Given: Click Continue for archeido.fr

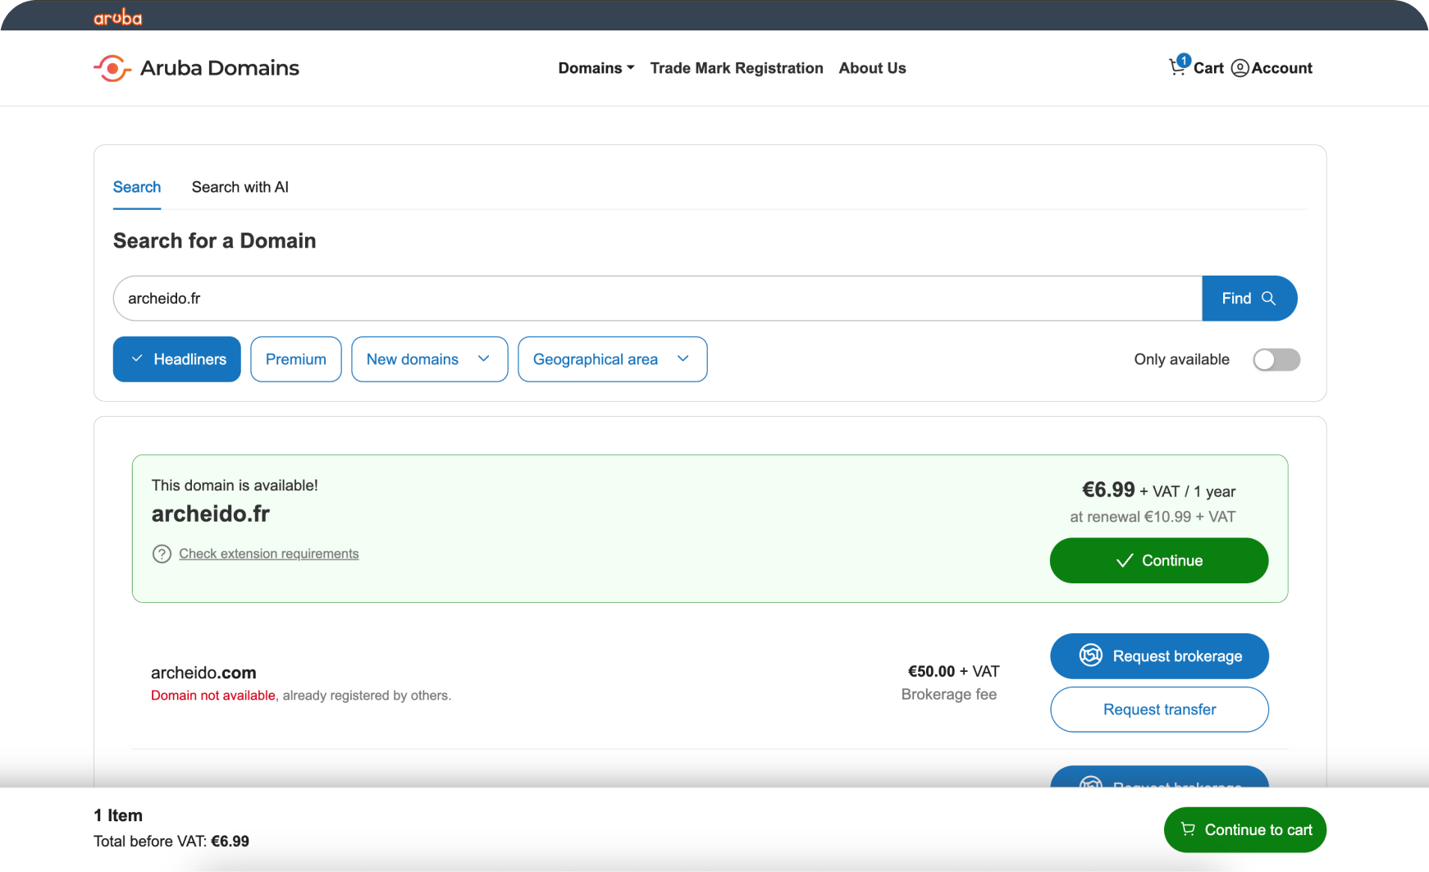Looking at the screenshot, I should click(1158, 560).
